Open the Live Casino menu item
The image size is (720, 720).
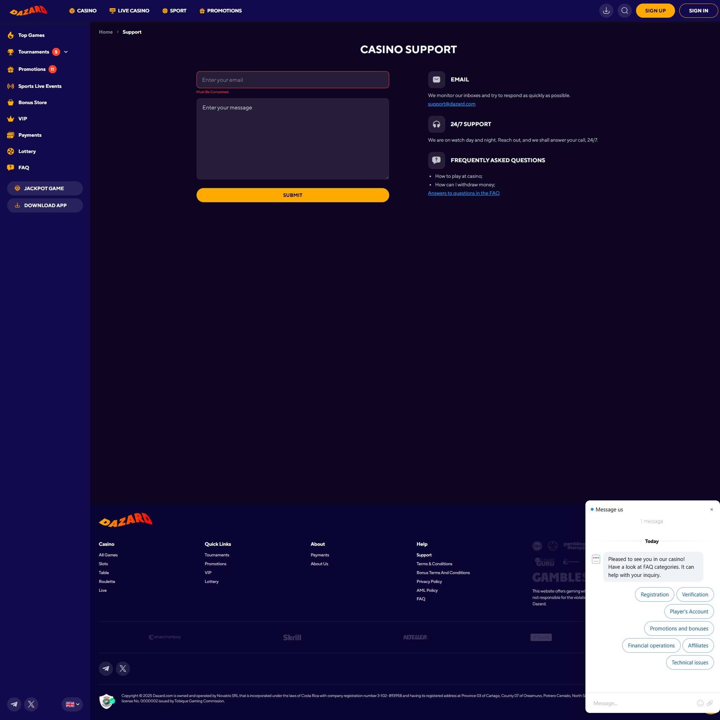click(129, 11)
